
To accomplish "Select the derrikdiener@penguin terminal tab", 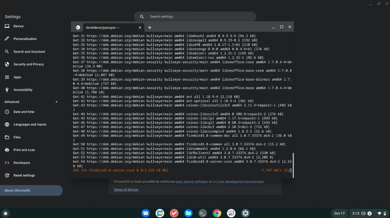I will pyautogui.click(x=107, y=27).
